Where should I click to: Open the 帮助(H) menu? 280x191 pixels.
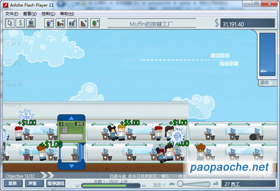click(67, 14)
